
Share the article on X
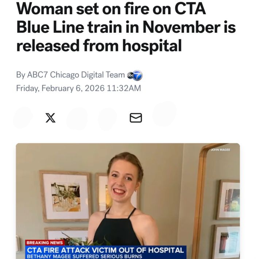click(x=50, y=118)
